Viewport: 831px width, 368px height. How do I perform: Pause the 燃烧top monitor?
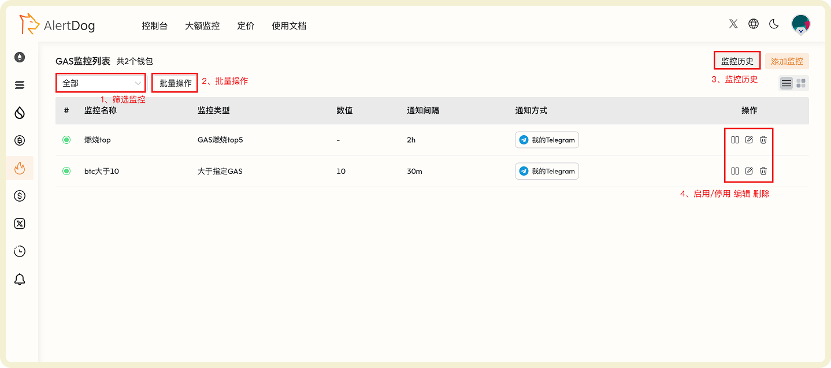(x=734, y=139)
